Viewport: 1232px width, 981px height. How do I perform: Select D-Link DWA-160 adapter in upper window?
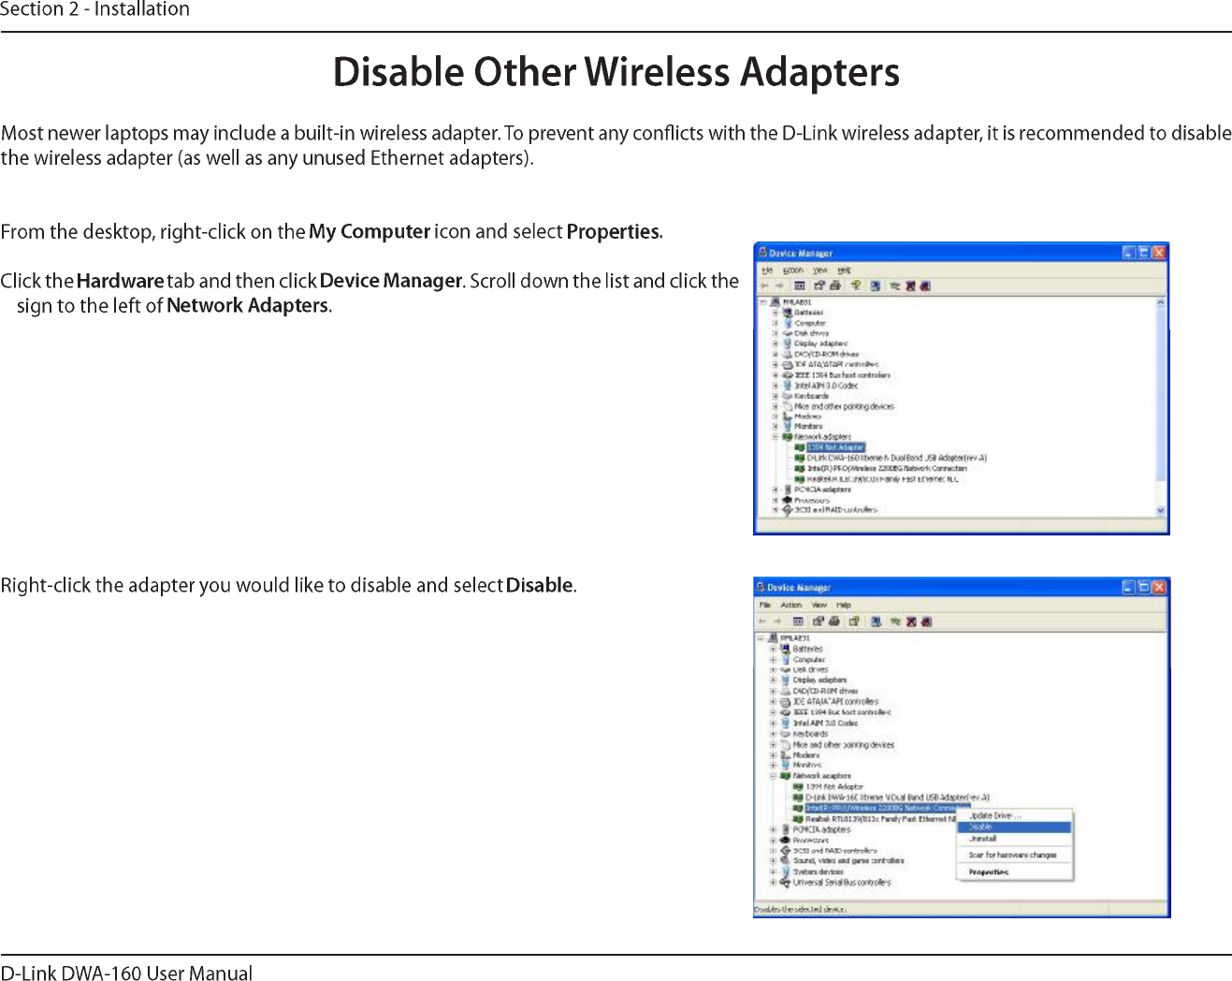point(896,458)
